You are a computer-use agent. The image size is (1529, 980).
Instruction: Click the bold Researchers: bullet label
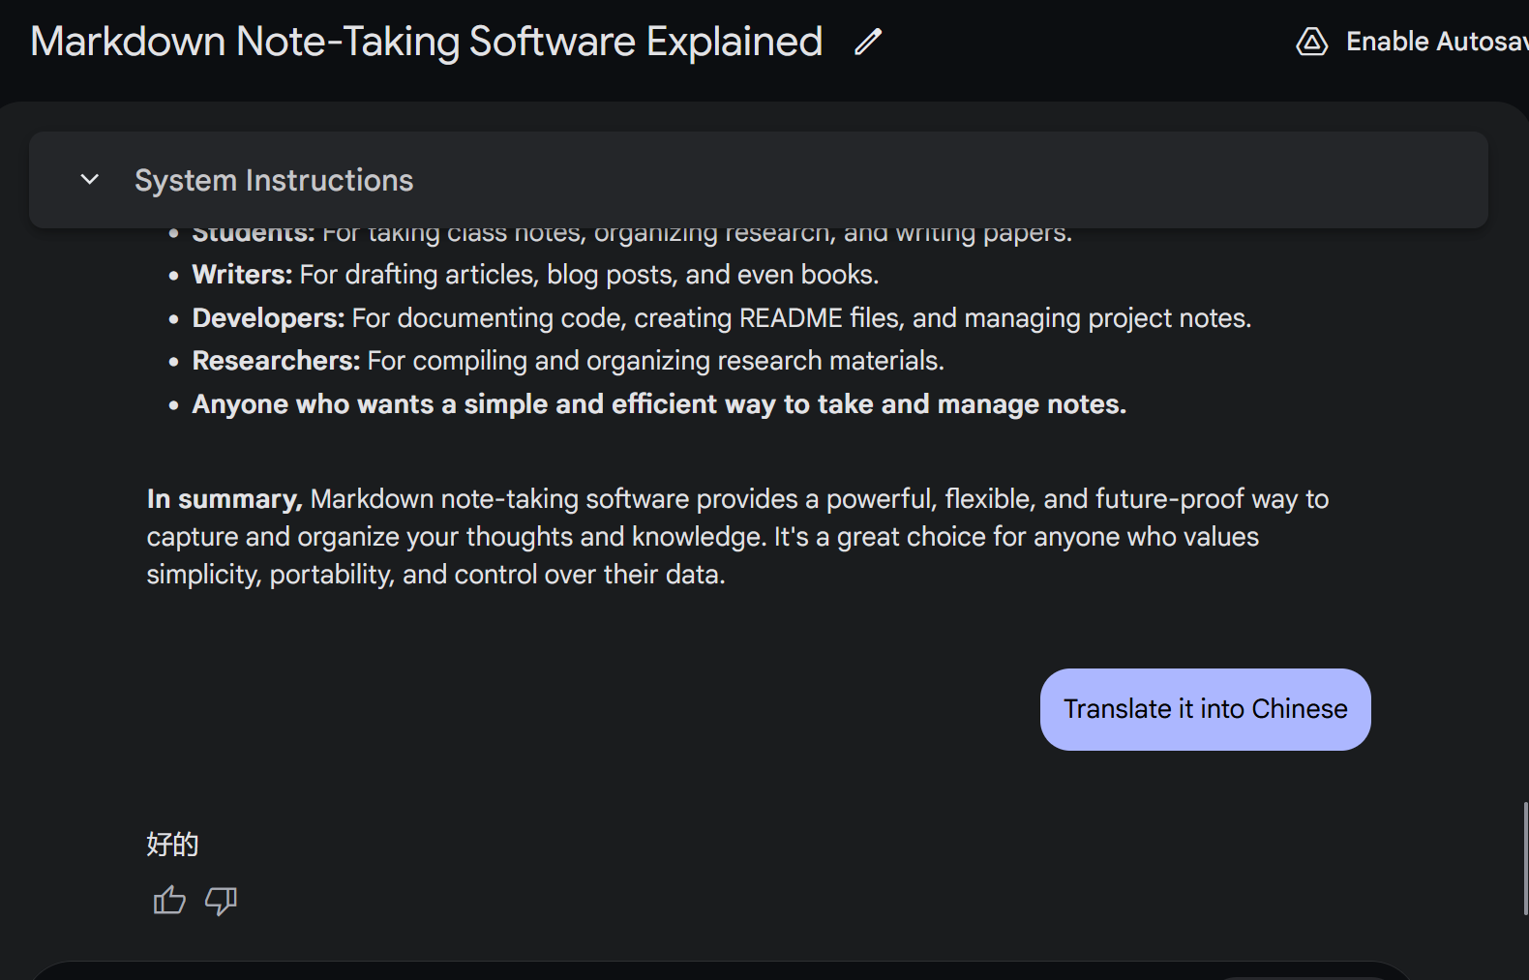[x=276, y=361]
